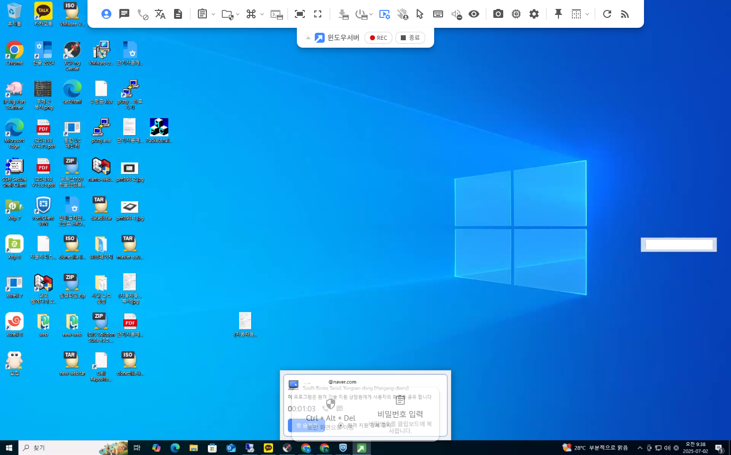This screenshot has height=455, width=731.
Task: Open the notification center icon
Action: coord(719,448)
